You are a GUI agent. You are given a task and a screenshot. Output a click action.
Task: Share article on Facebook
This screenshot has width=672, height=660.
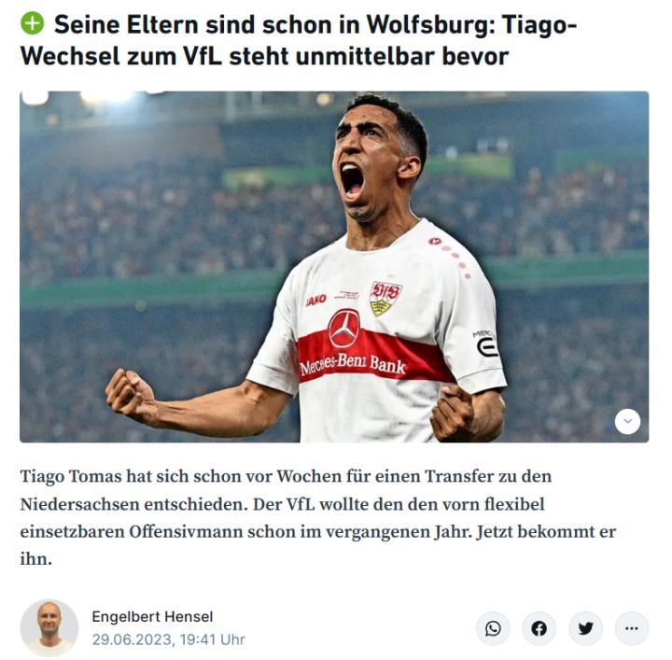click(x=539, y=628)
